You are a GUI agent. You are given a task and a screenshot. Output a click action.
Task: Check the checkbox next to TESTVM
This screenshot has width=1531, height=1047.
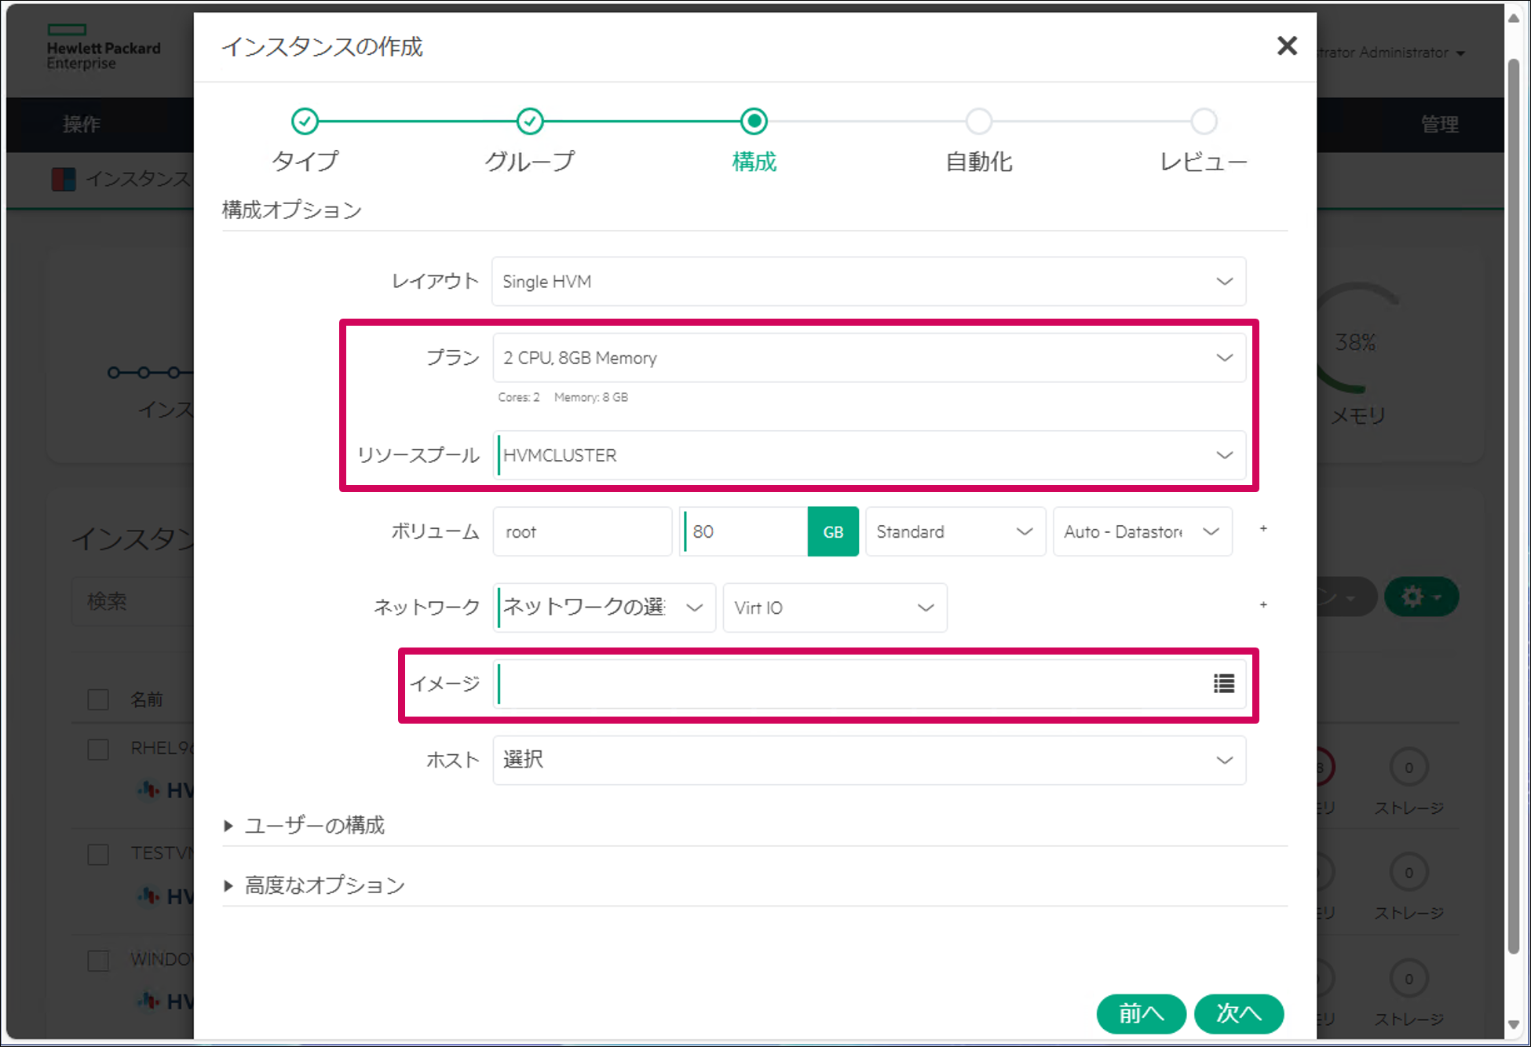[x=97, y=854]
